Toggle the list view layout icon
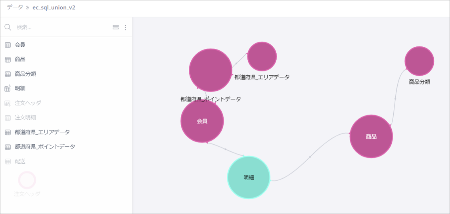This screenshot has height=214, width=450. point(115,27)
